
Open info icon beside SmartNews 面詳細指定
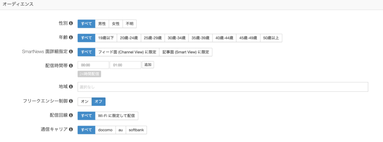point(71,52)
